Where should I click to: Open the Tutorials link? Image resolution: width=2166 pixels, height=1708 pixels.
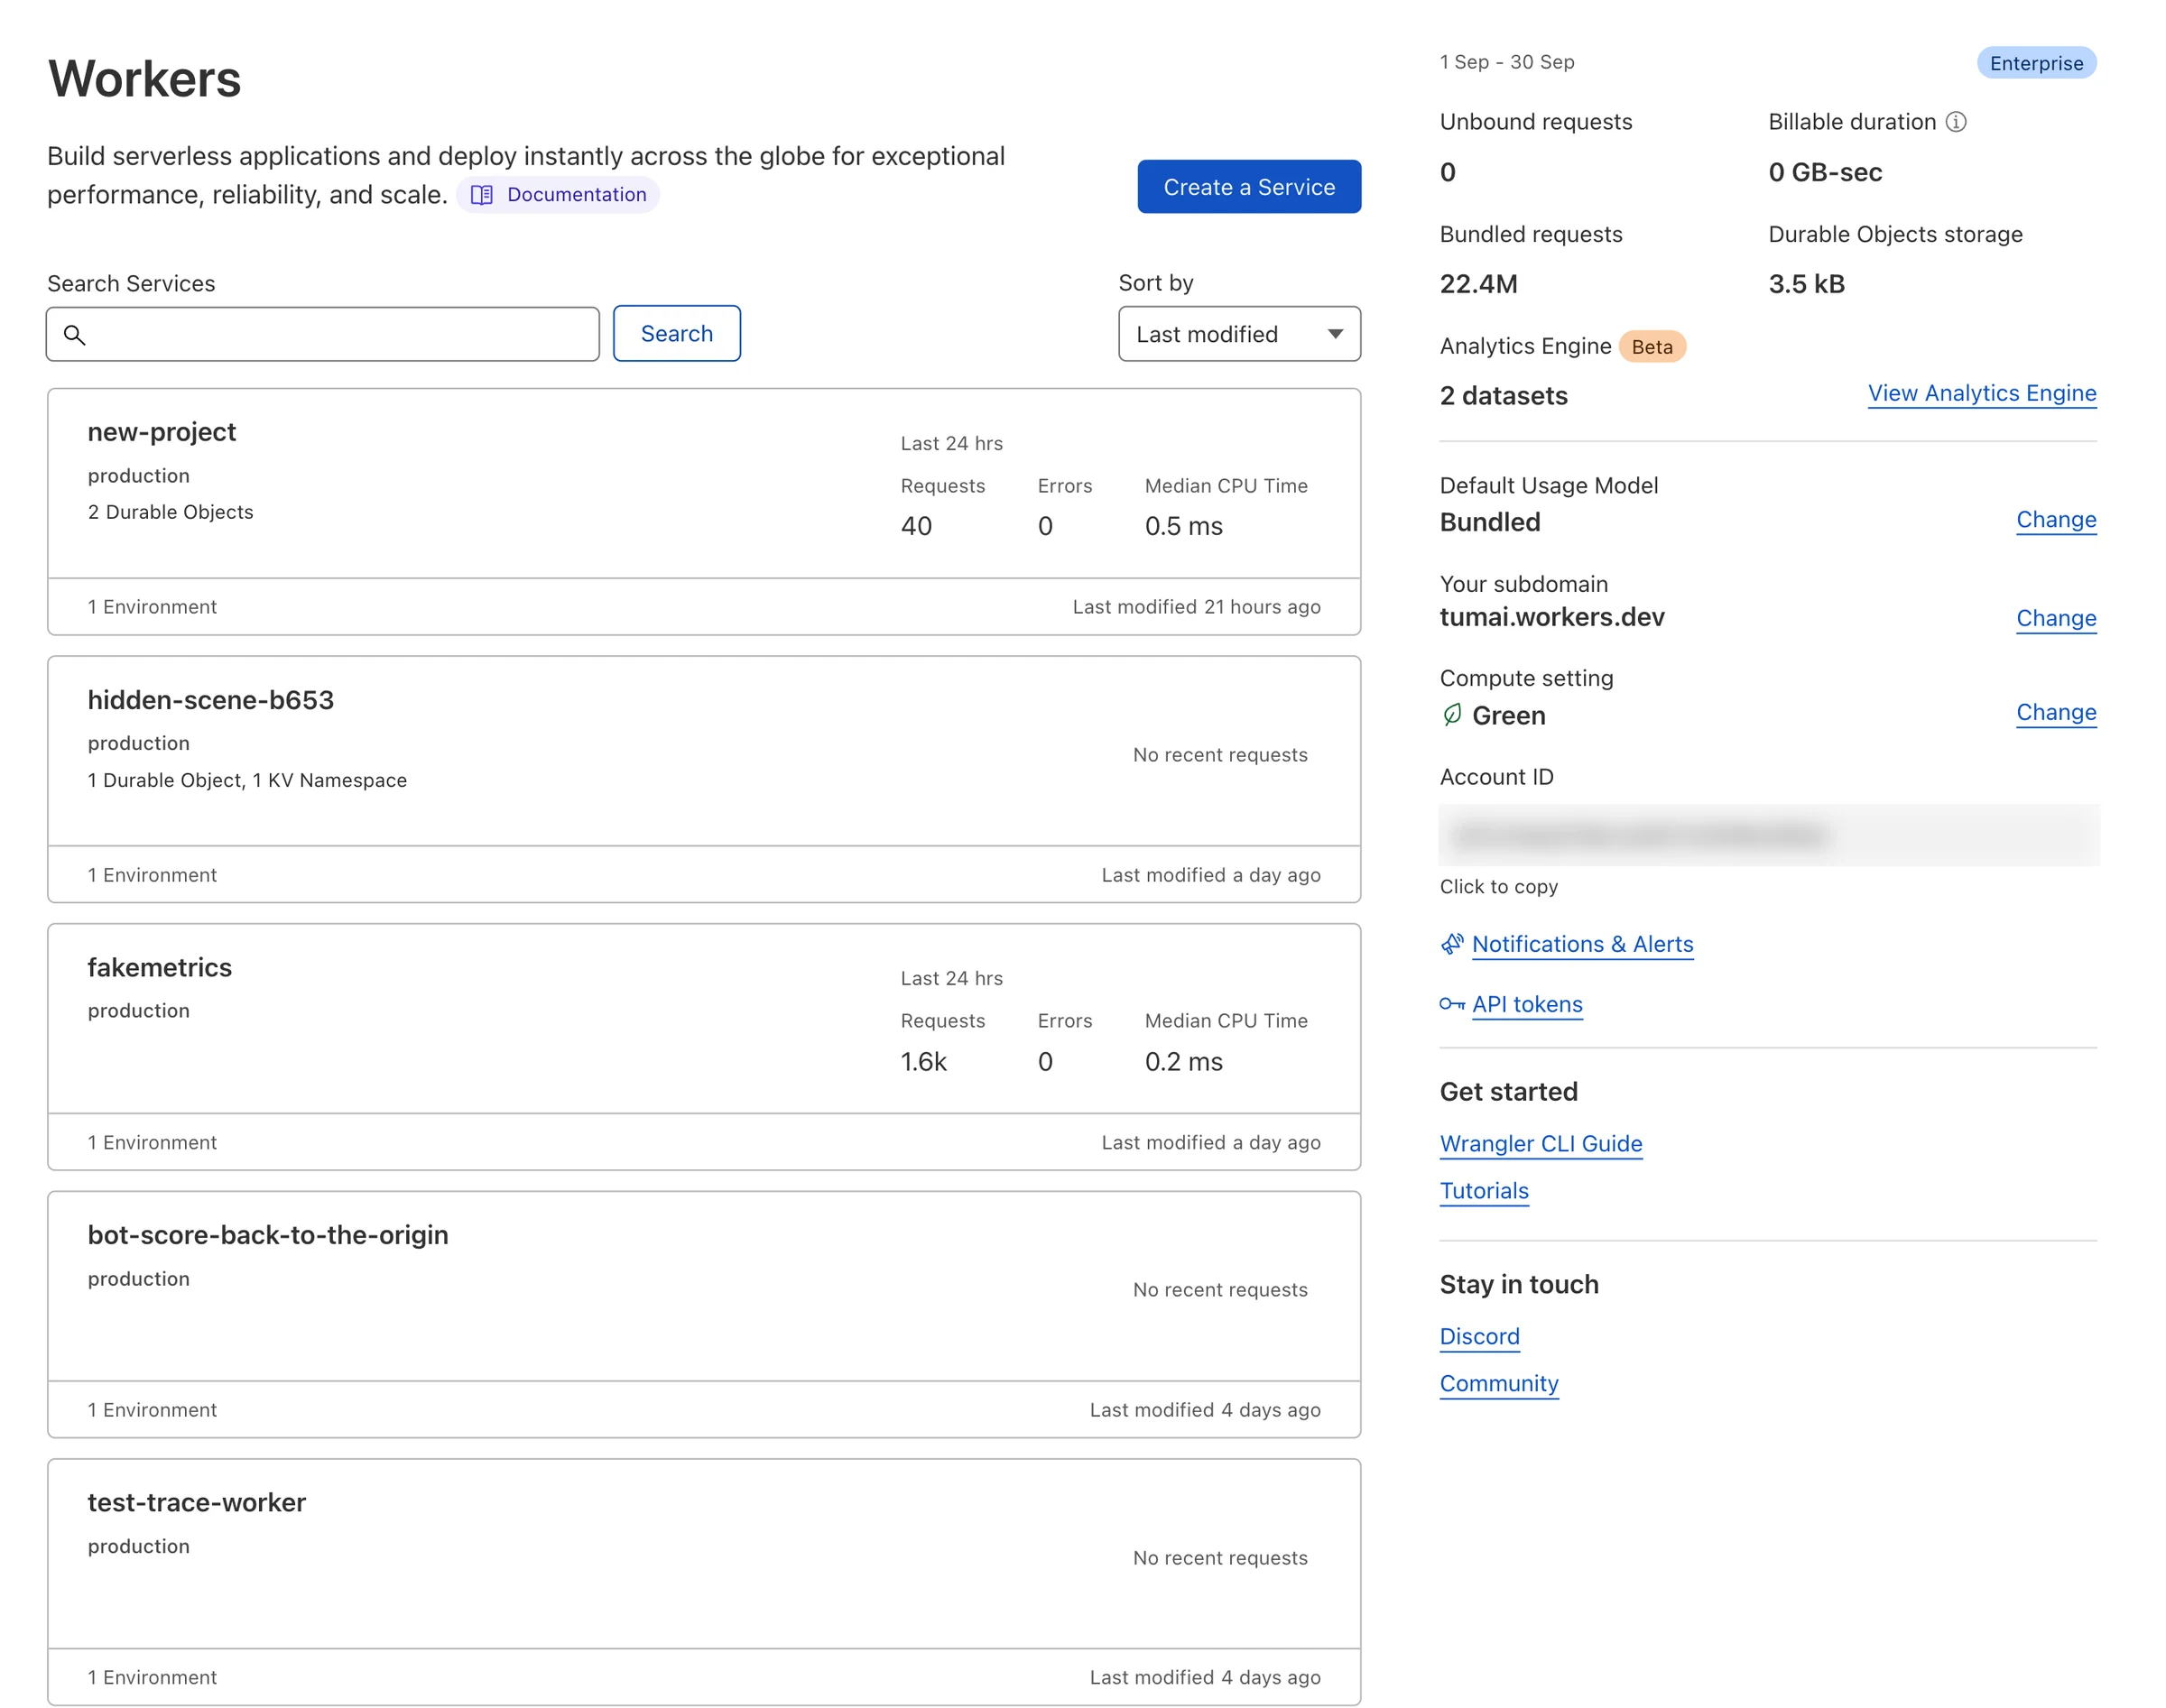1484,1190
